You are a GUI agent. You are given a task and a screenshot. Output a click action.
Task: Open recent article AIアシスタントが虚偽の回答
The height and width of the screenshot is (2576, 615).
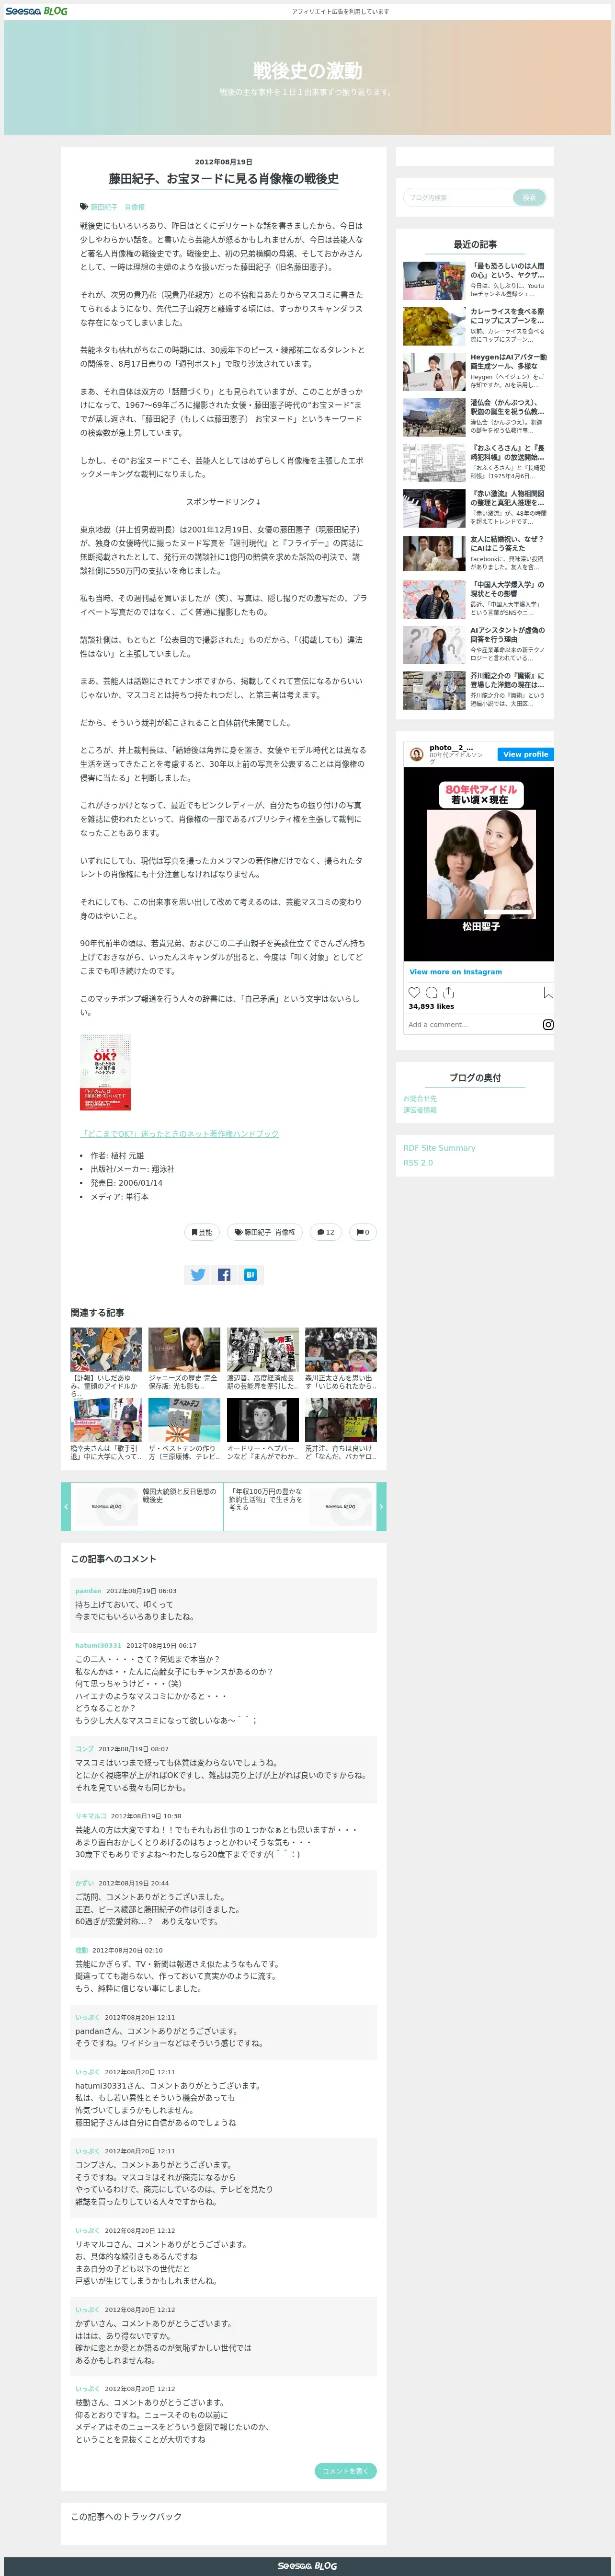pyautogui.click(x=475, y=644)
